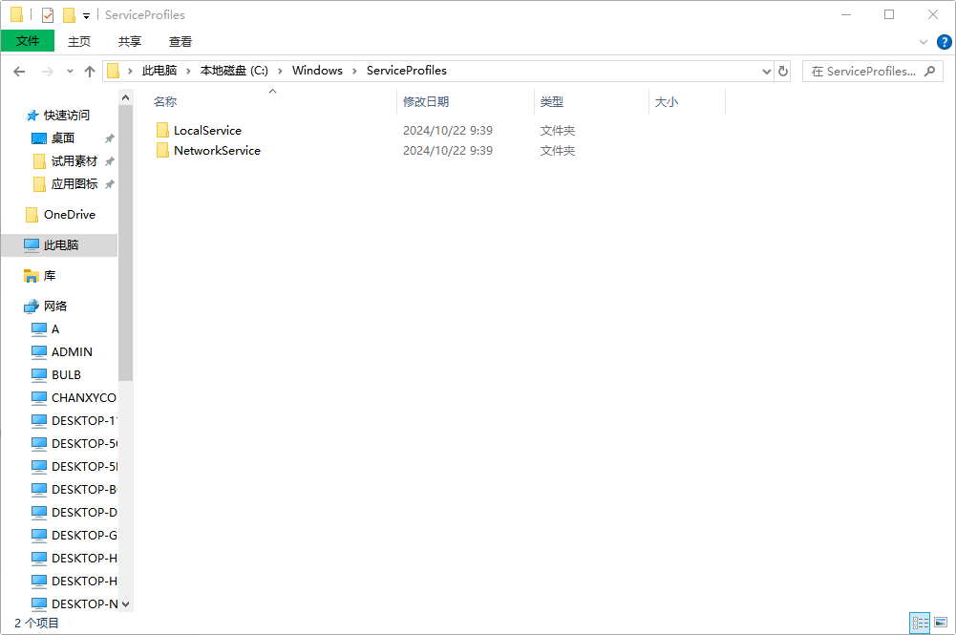Open the Quick Access Toolbar customize dropdown
Screen dimensions: 956x635
click(87, 16)
